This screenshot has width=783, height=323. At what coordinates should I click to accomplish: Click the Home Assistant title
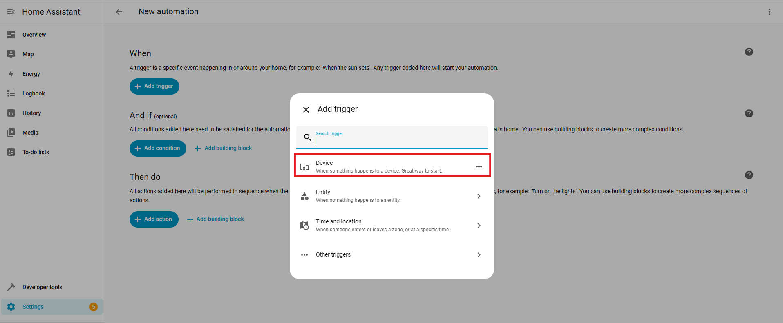[51, 12]
